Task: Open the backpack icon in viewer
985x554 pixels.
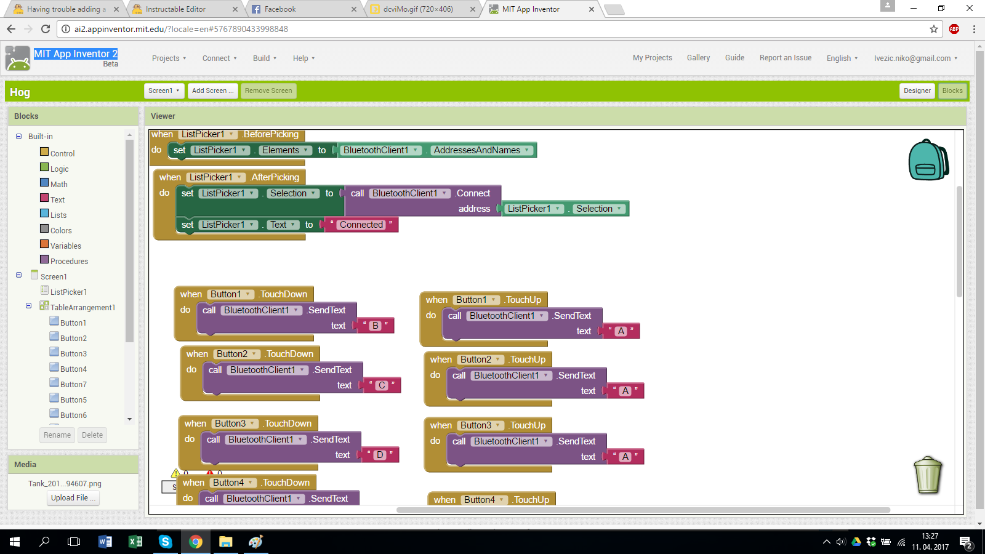Action: point(928,160)
